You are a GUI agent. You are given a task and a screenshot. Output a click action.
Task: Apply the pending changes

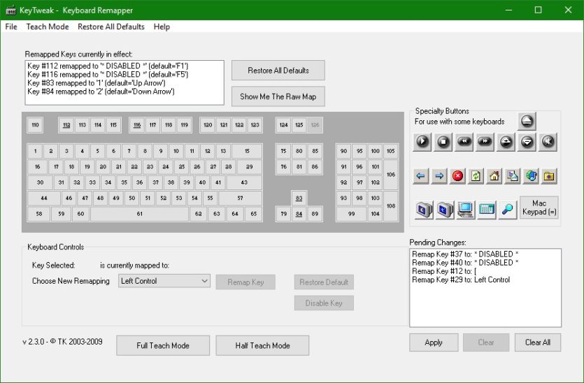pyautogui.click(x=434, y=342)
